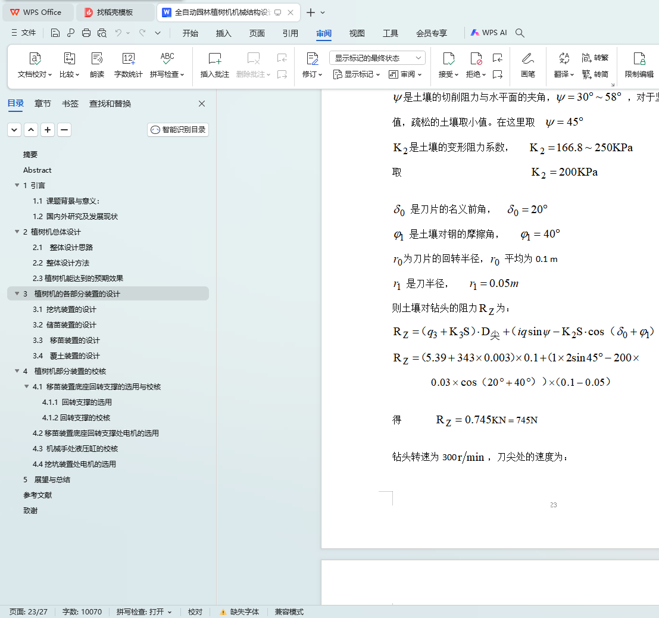Open 查找和替换 navigation tab
The width and height of the screenshot is (659, 618).
[110, 104]
